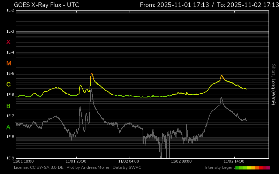Click the green B flare class letter
Screen dimensions: 279x174
click(8, 106)
